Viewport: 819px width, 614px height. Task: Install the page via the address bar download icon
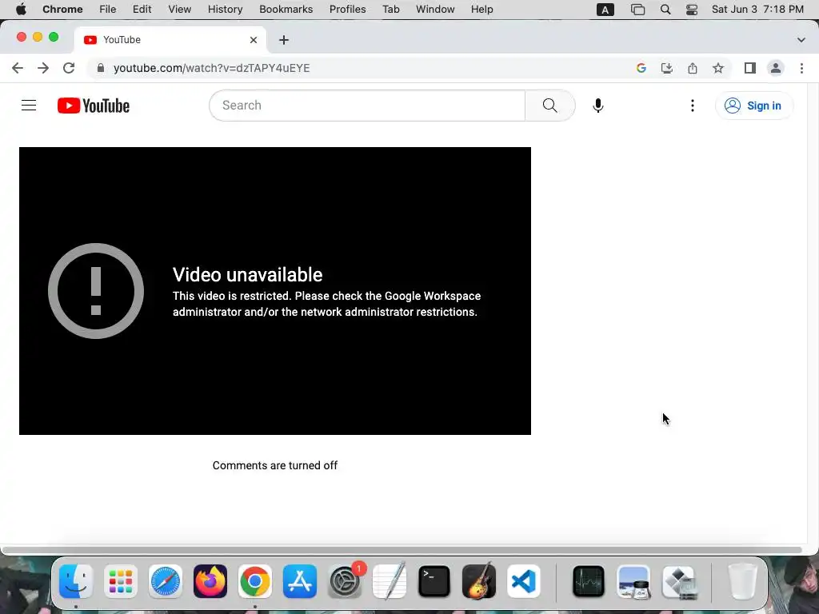point(667,68)
